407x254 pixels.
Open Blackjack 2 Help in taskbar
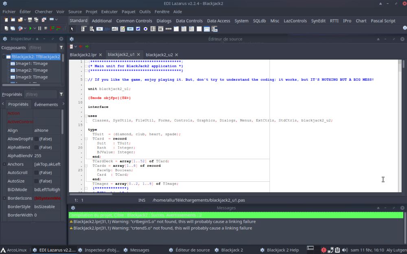tap(280, 250)
